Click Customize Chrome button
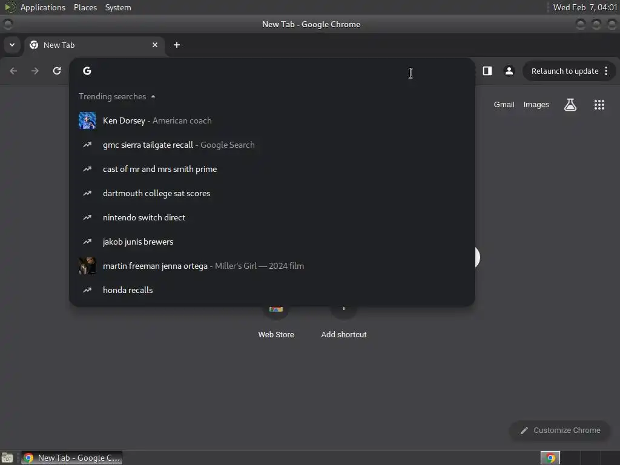Viewport: 620px width, 465px height. click(x=560, y=430)
